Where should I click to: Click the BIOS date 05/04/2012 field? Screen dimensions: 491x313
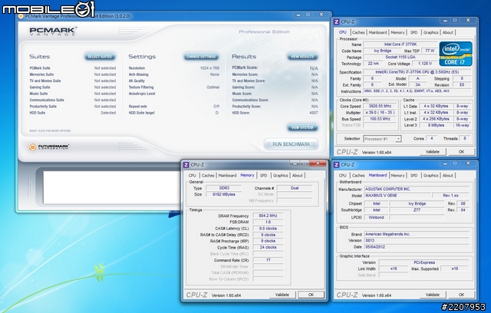point(417,247)
